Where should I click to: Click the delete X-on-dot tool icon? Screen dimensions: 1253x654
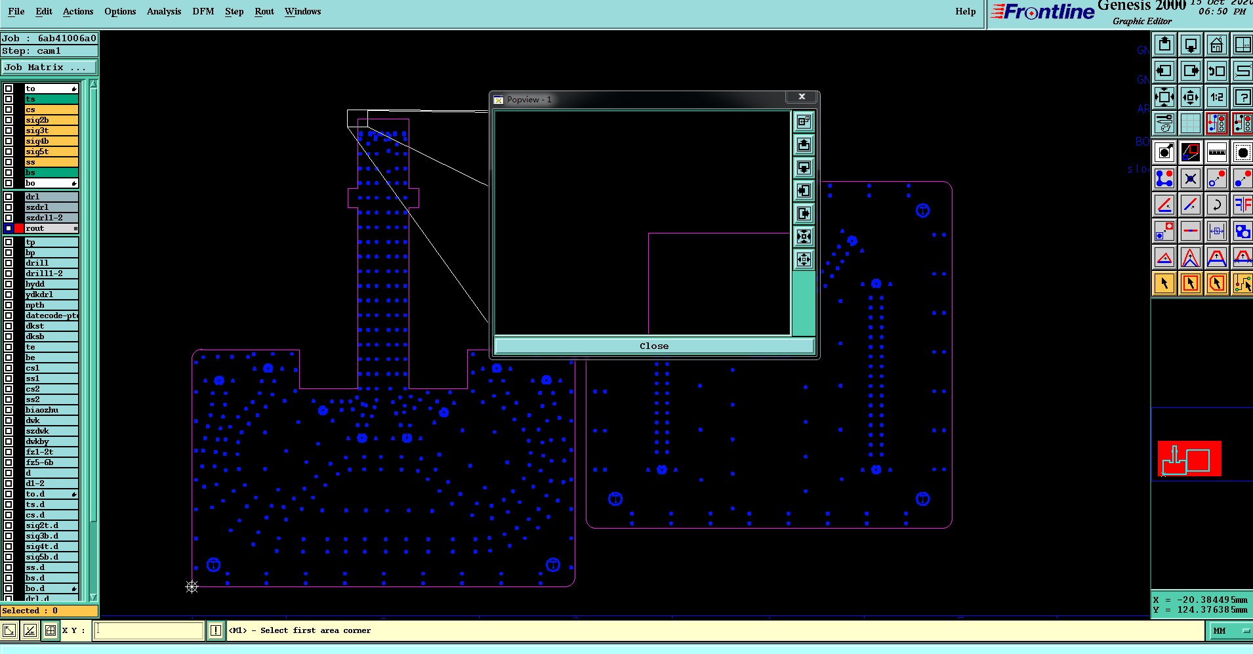1191,178
